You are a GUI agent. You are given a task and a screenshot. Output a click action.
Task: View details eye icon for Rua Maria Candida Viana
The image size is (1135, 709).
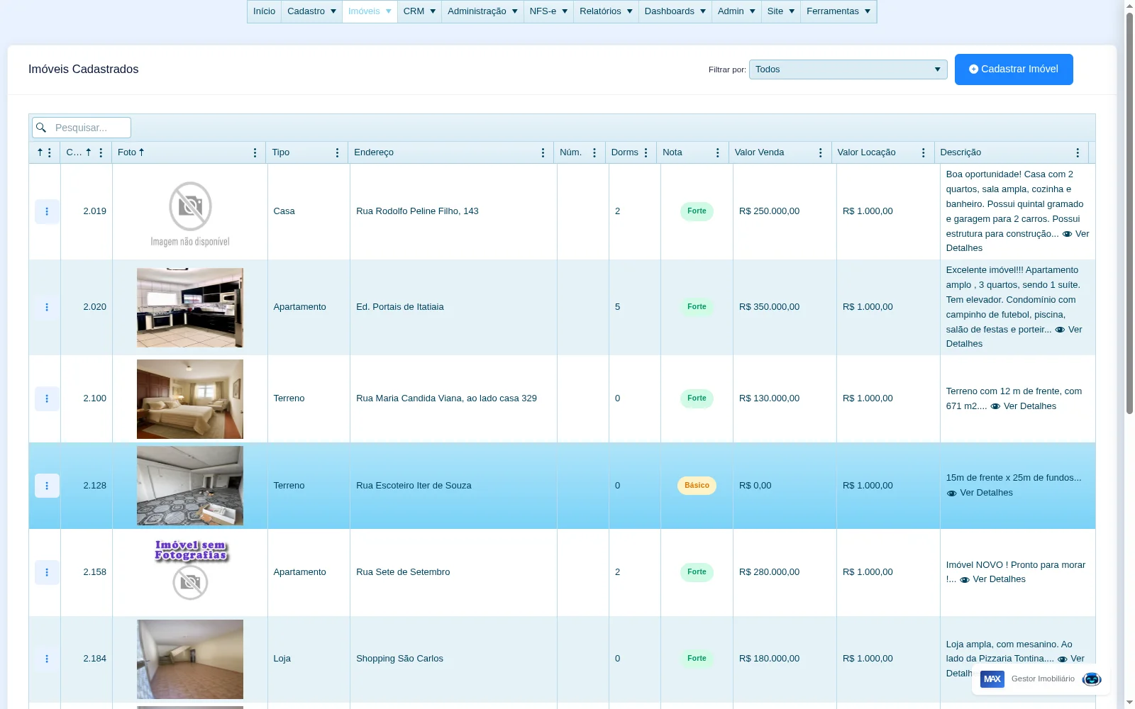995,406
